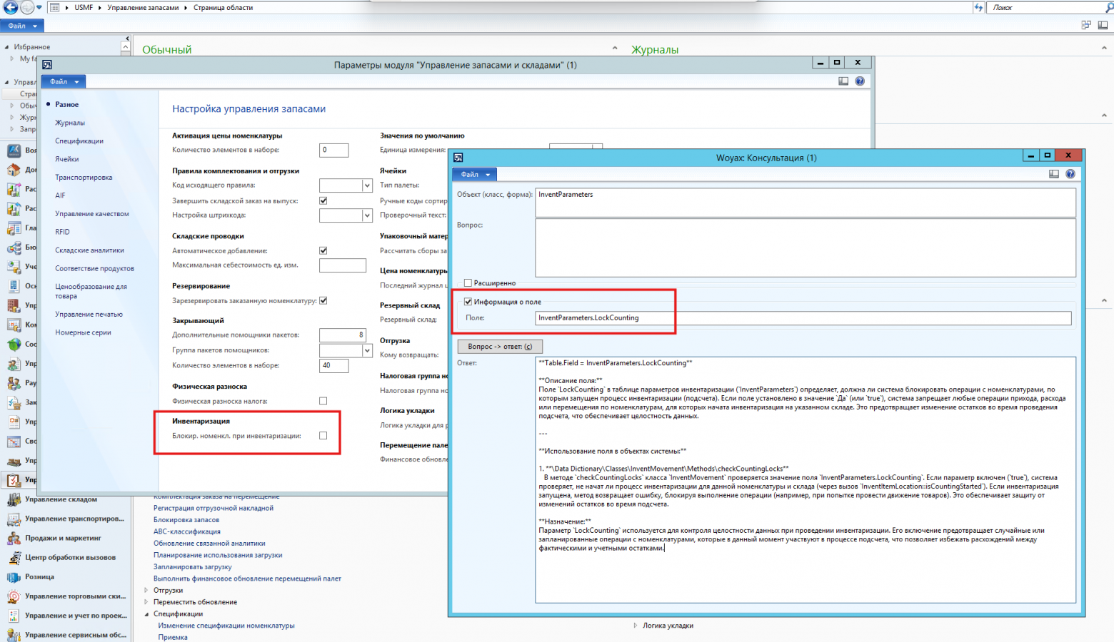Open the Управление качеством parameters tab

92,214
